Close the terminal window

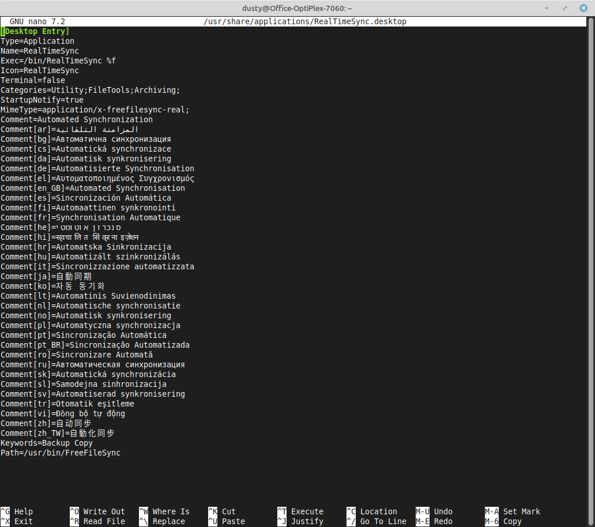click(583, 8)
